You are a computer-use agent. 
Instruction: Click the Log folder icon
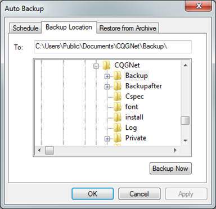pyautogui.click(x=118, y=128)
